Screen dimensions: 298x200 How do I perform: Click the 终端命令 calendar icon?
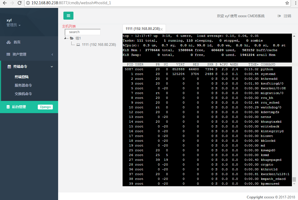pyautogui.click(x=9, y=66)
